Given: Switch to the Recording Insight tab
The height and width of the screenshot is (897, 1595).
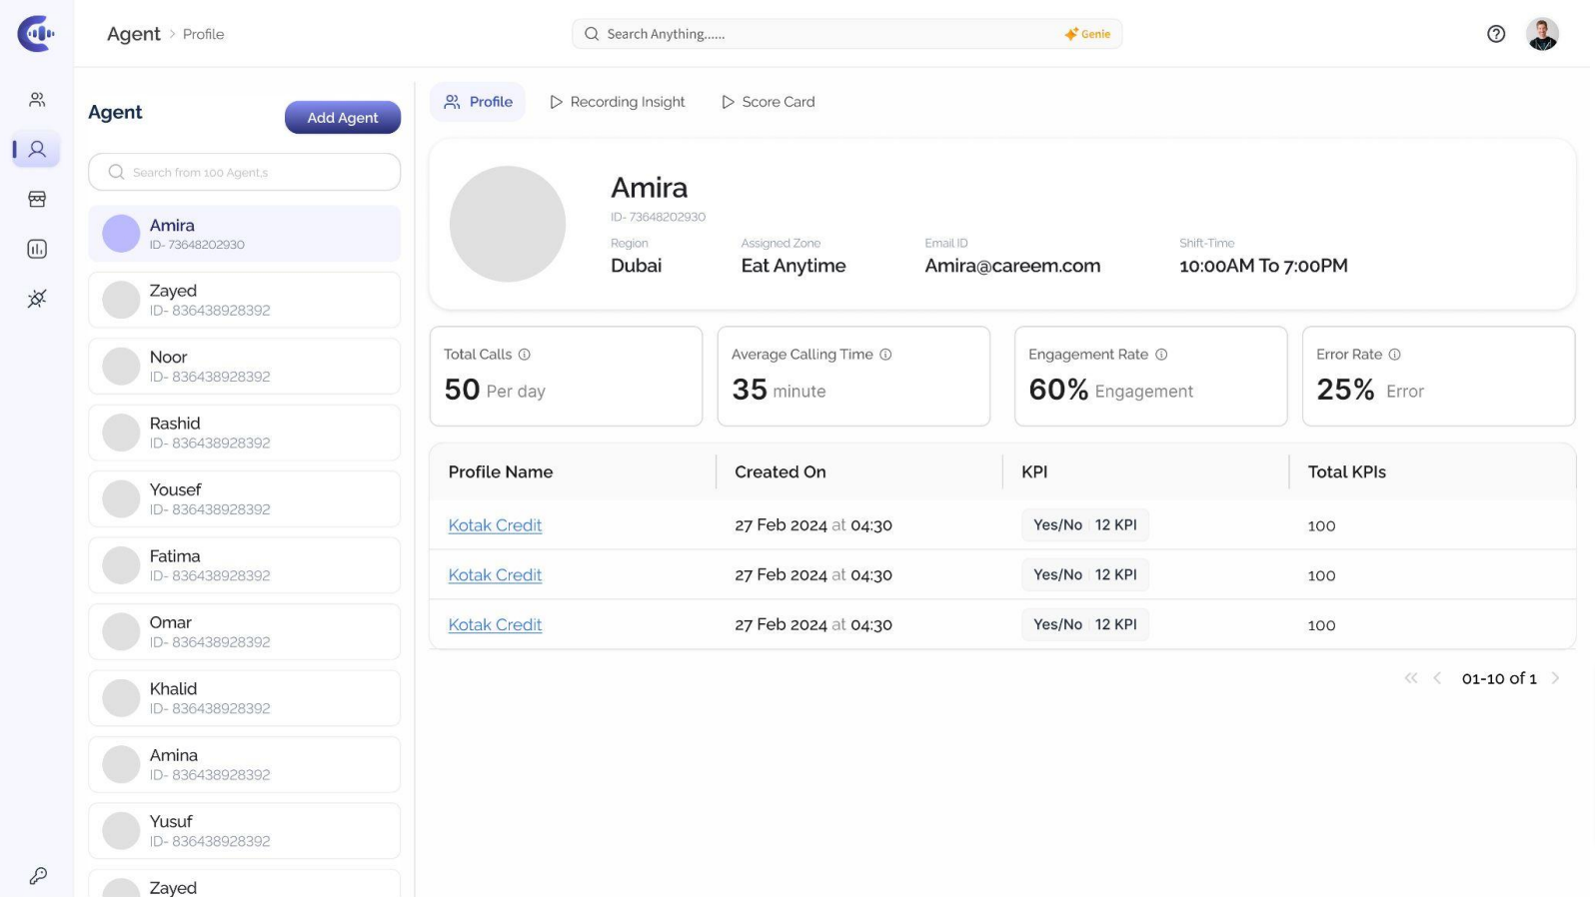Looking at the screenshot, I should click(618, 102).
